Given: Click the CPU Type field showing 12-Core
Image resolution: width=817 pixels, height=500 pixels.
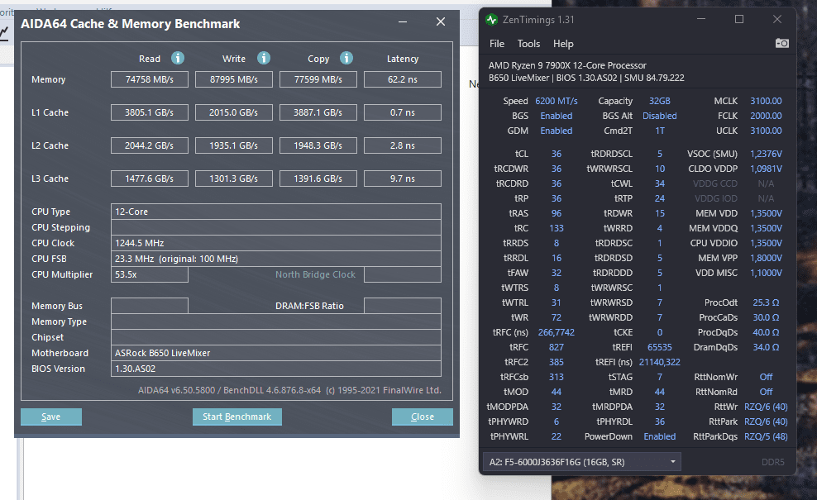Looking at the screenshot, I should [276, 212].
